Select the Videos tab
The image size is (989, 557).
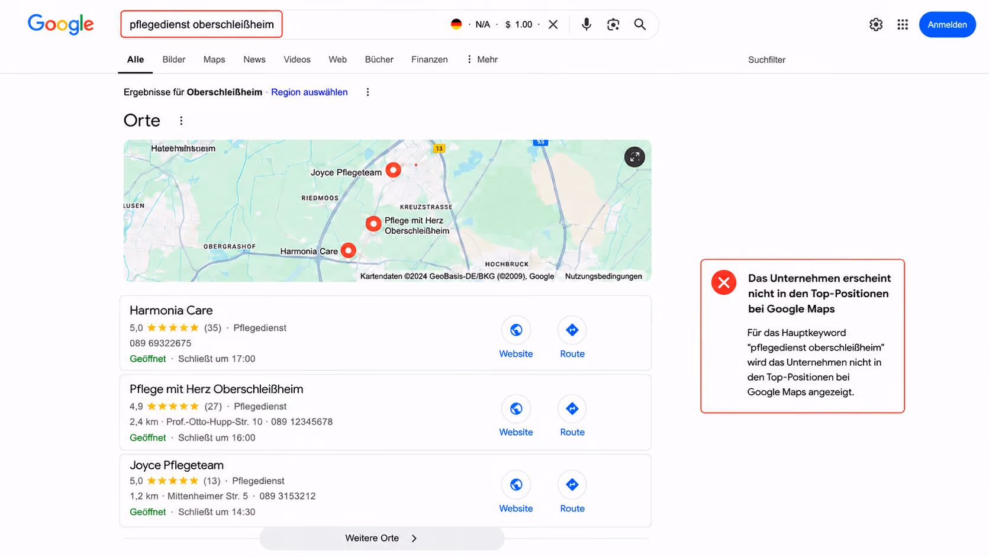[297, 59]
